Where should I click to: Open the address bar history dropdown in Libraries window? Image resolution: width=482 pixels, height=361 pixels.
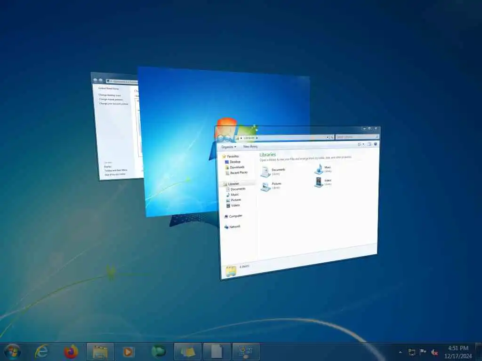coord(328,137)
